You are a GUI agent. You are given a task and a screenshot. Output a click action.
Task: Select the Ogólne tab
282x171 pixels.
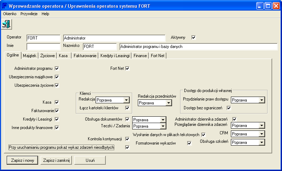[13, 55]
